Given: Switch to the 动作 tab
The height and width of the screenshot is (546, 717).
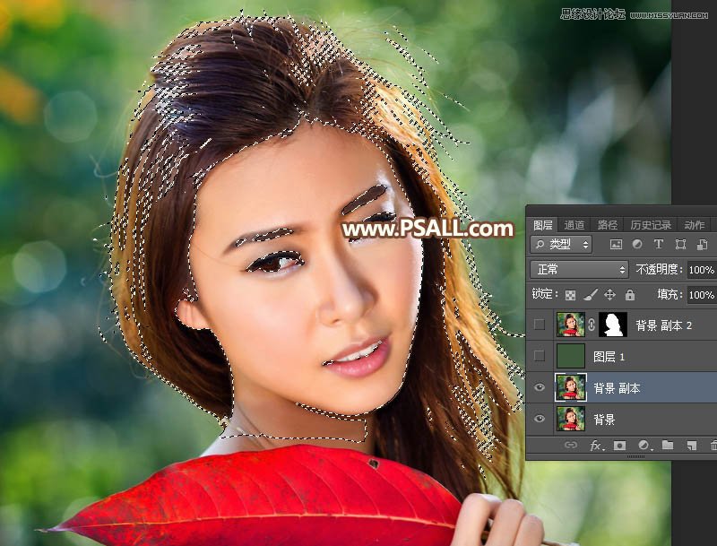Looking at the screenshot, I should point(694,225).
